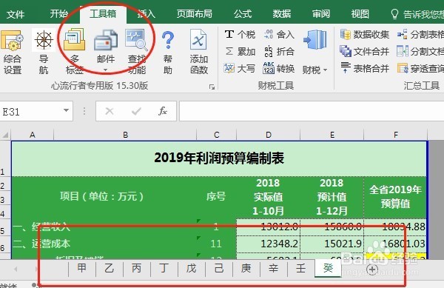This screenshot has height=288, width=444.
Task: Click the lightbulb Tell me icon
Action: (x=394, y=13)
